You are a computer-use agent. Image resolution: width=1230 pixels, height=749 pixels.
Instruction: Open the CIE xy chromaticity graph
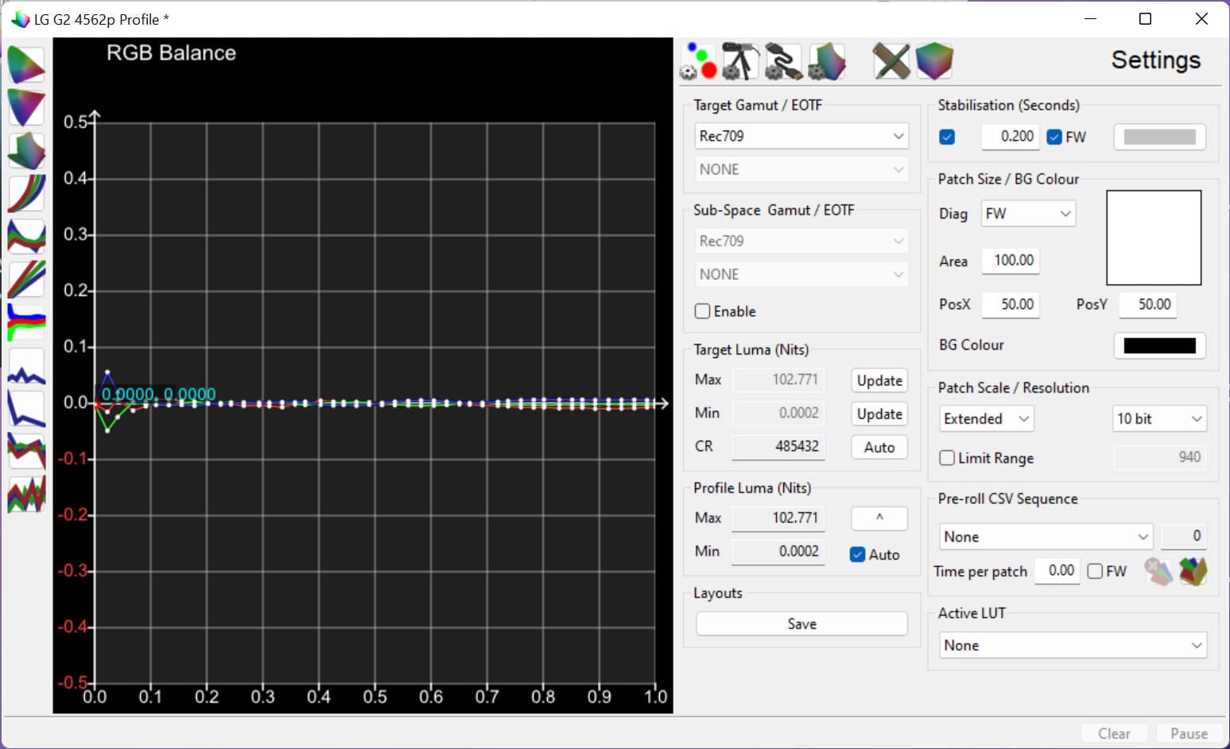(x=26, y=65)
